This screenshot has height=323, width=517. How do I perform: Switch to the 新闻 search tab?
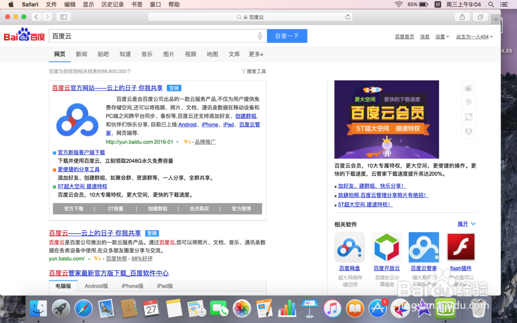tap(81, 54)
